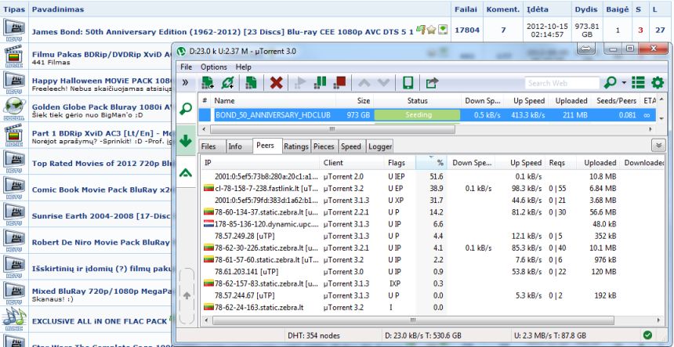Switch to the Logger tab
The height and width of the screenshot is (347, 674).
(380, 146)
